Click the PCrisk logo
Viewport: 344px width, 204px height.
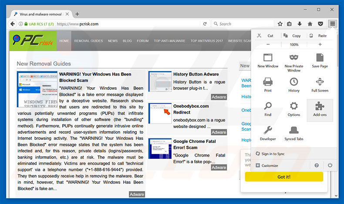click(33, 41)
